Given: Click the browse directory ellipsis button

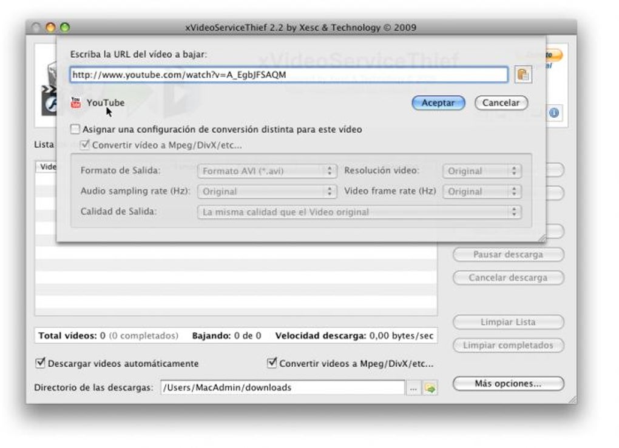Looking at the screenshot, I should (x=413, y=388).
